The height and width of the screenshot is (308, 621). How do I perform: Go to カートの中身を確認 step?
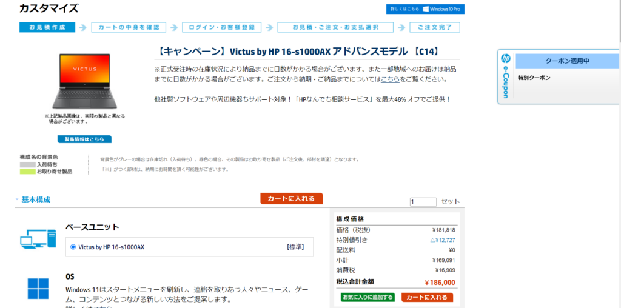point(129,27)
